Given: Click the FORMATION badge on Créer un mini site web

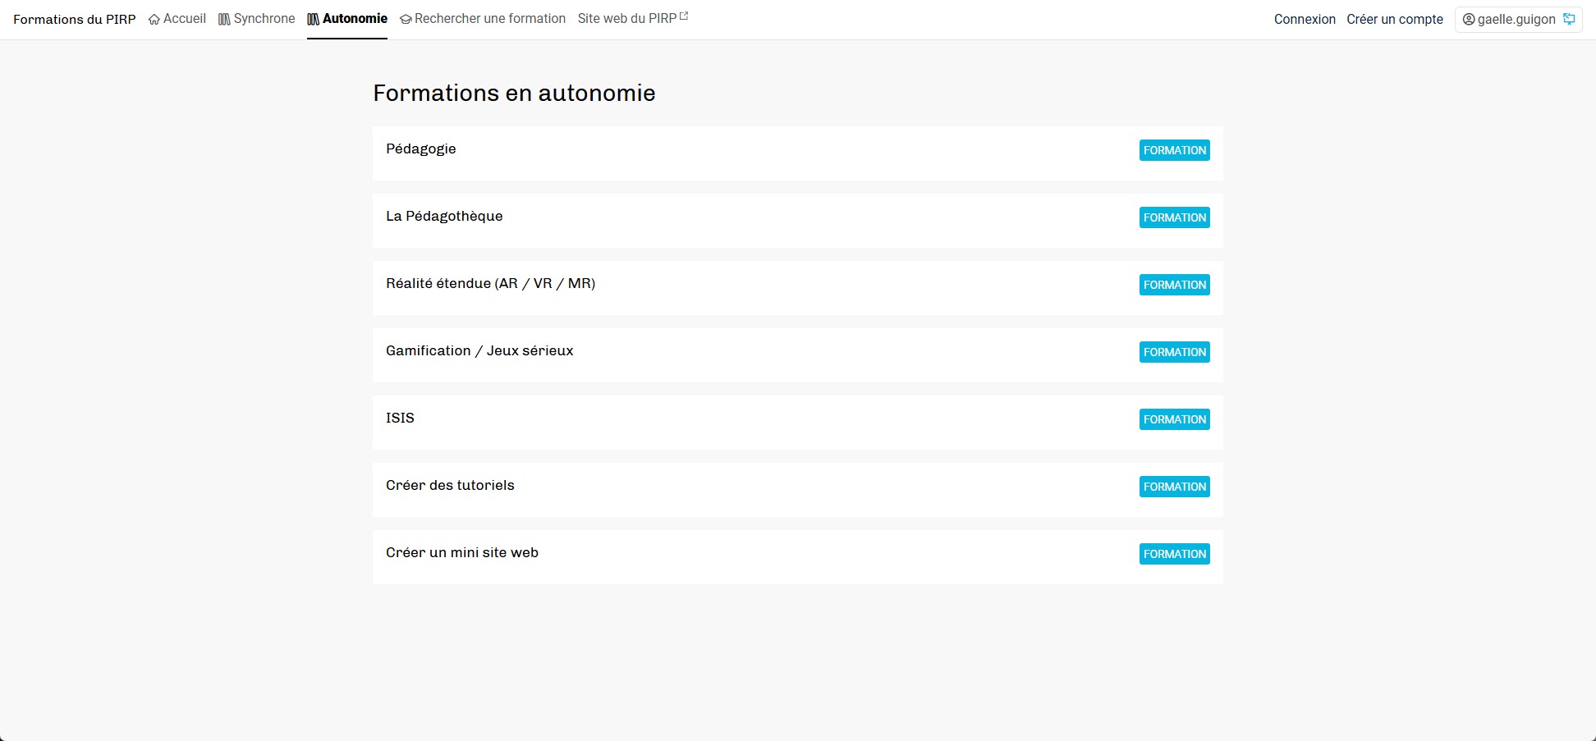Looking at the screenshot, I should pos(1174,554).
